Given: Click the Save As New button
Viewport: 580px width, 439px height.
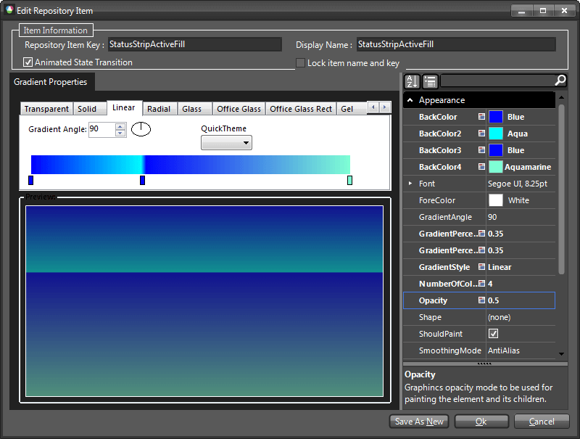Looking at the screenshot, I should point(419,422).
